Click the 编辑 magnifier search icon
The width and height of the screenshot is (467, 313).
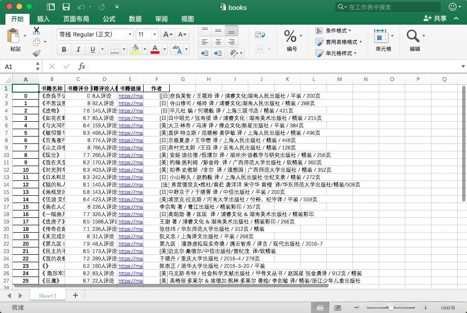point(413,36)
